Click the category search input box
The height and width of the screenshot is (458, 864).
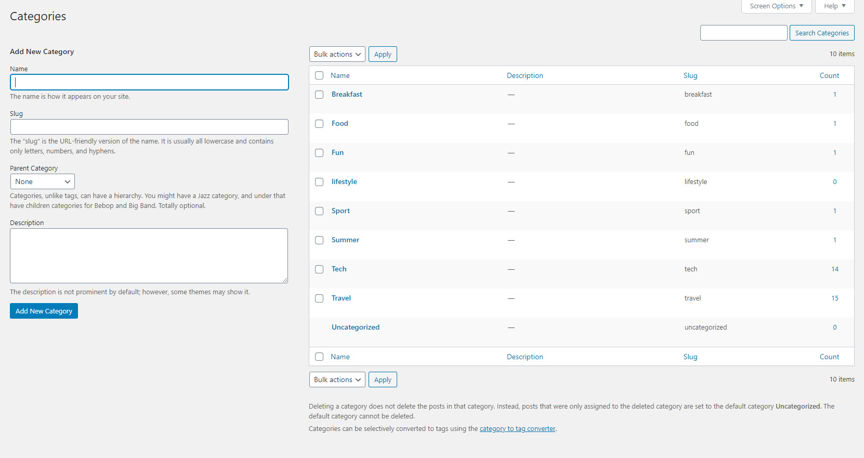click(743, 33)
